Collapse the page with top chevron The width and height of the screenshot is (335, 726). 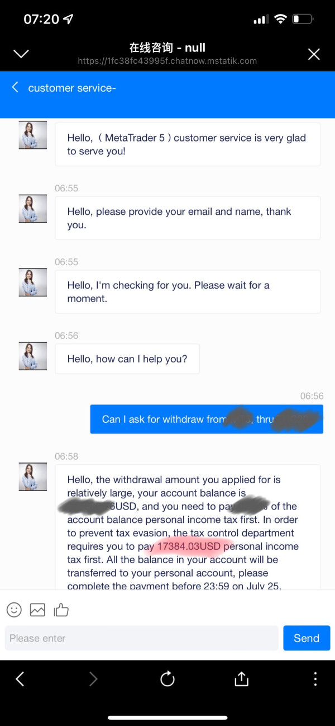pyautogui.click(x=21, y=54)
